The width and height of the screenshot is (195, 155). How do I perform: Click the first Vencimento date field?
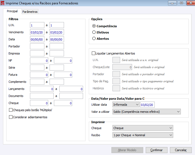37,32
